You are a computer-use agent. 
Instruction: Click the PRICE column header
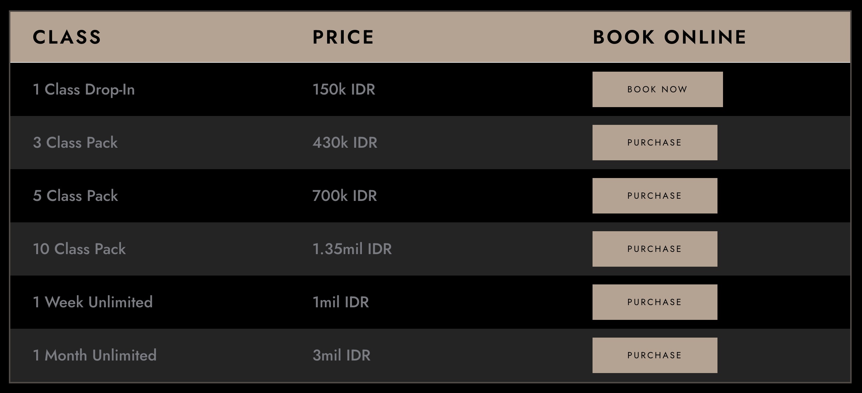[x=343, y=37]
